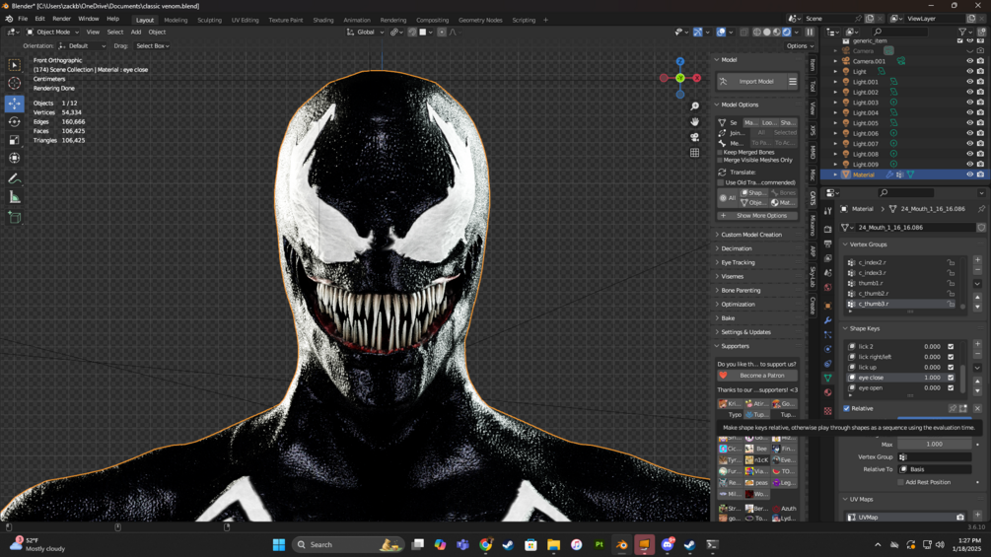Activate the Rotate tool
Image resolution: width=991 pixels, height=557 pixels.
[x=14, y=122]
